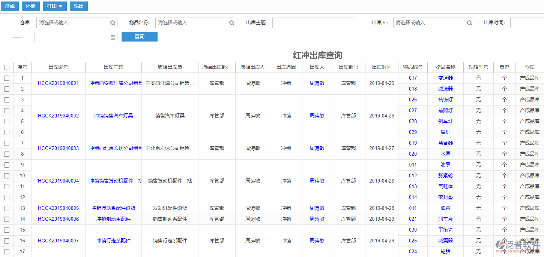Open the calendar date picker icon
The image size is (544, 257).
112,37
